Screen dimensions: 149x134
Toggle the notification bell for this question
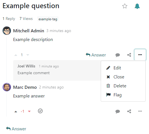pos(137,6)
